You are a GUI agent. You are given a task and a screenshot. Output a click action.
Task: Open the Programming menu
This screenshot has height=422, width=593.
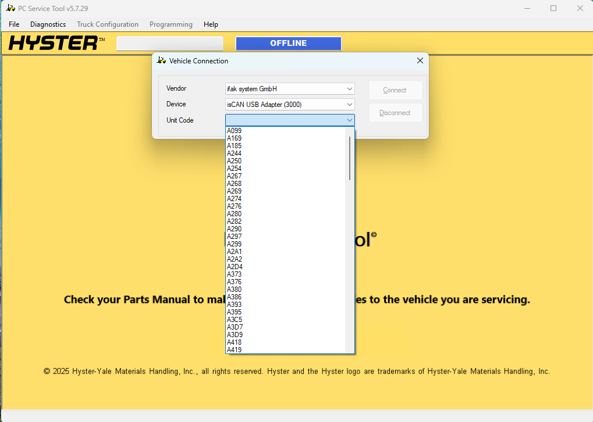coord(171,24)
